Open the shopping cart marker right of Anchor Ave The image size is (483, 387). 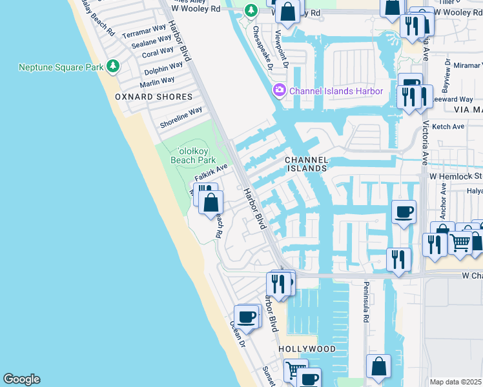[459, 243]
